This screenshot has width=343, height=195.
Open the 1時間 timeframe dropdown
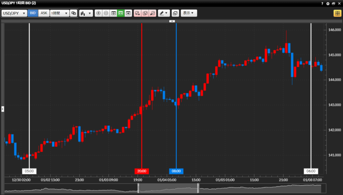coord(59,13)
